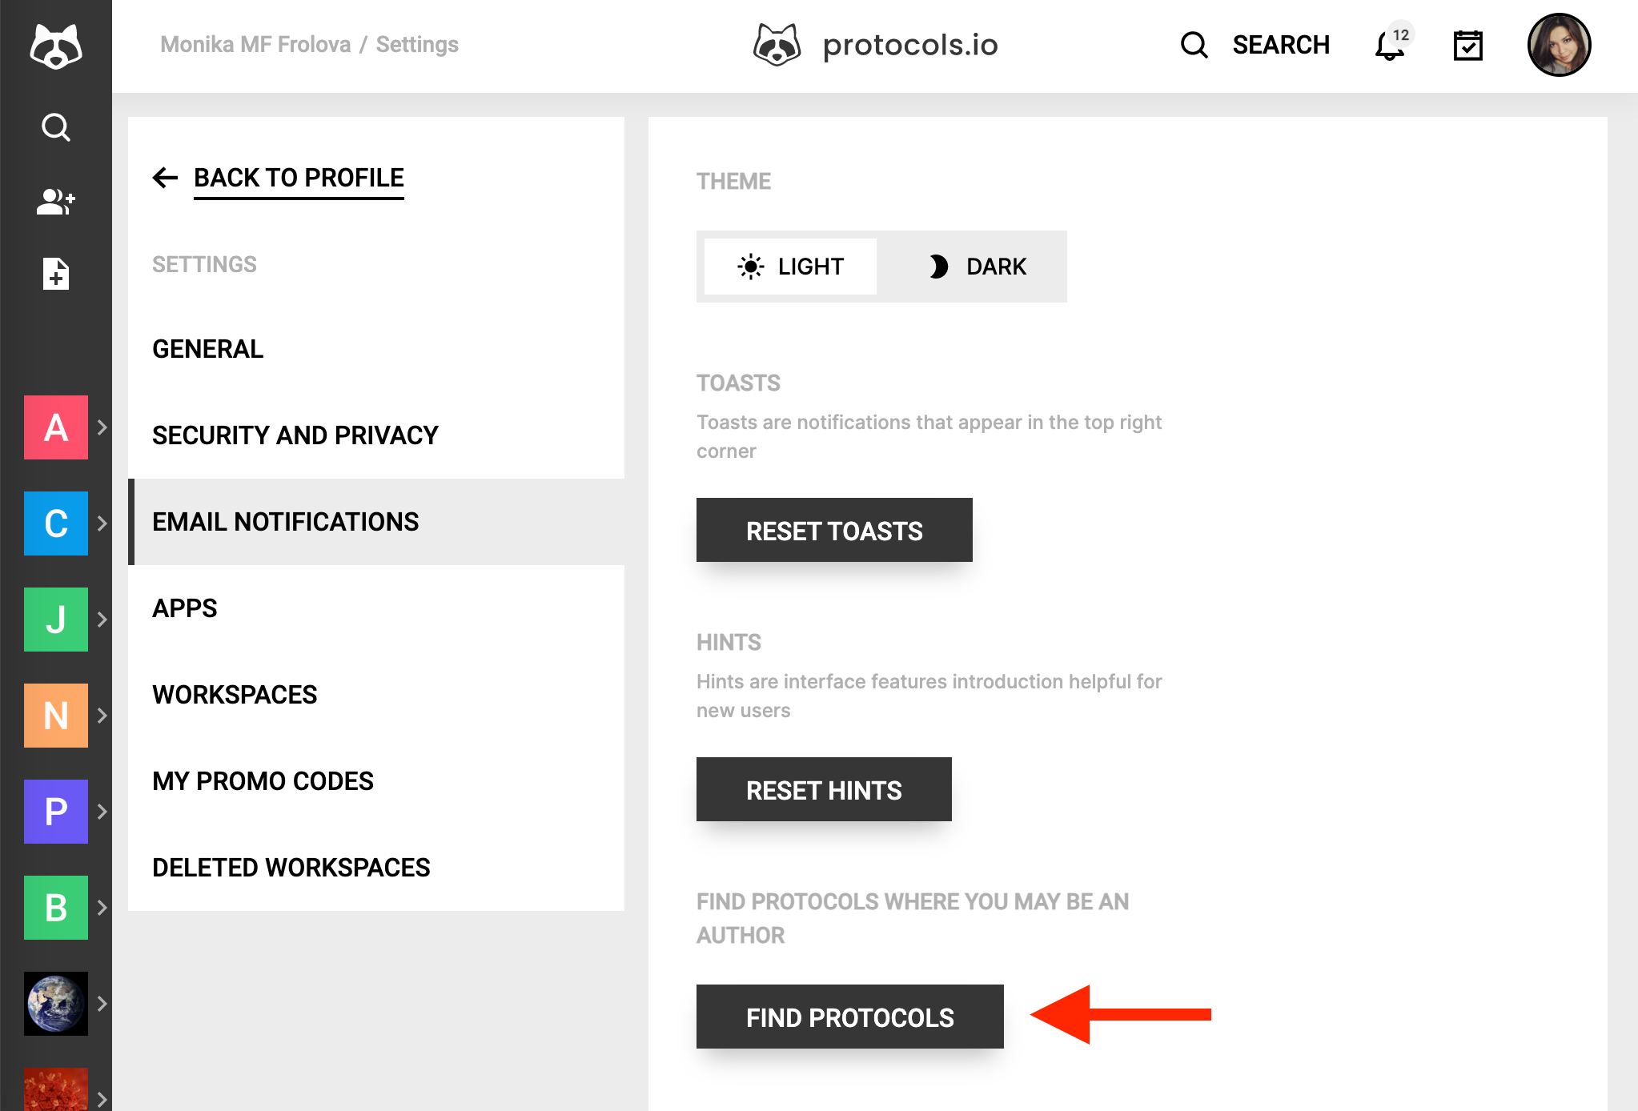Open the SECURITY AND PRIVACY settings section

pos(295,435)
